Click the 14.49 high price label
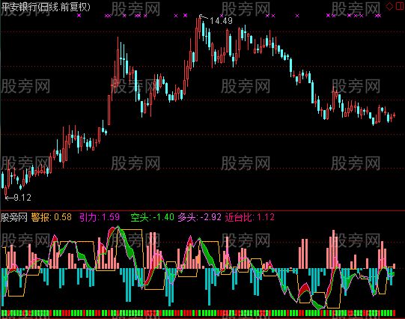Viewport: 405px width, 319px height. pyautogui.click(x=221, y=21)
